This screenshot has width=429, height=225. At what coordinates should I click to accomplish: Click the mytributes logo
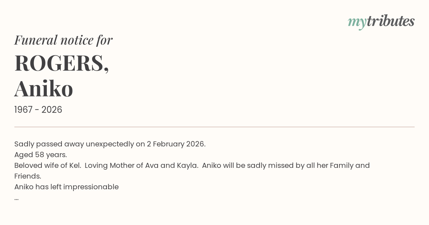pos(381,21)
